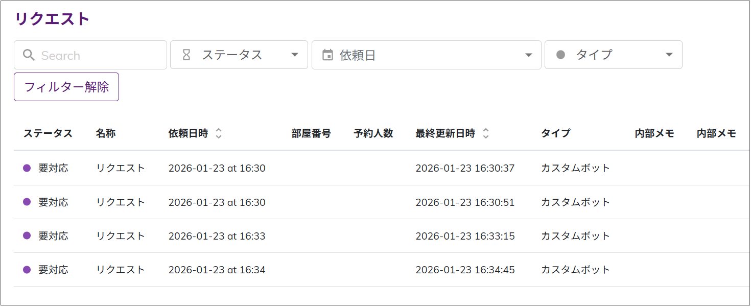This screenshot has height=307, width=751.
Task: Sort by 最終更新日時 using its sort arrows
Action: pyautogui.click(x=486, y=133)
